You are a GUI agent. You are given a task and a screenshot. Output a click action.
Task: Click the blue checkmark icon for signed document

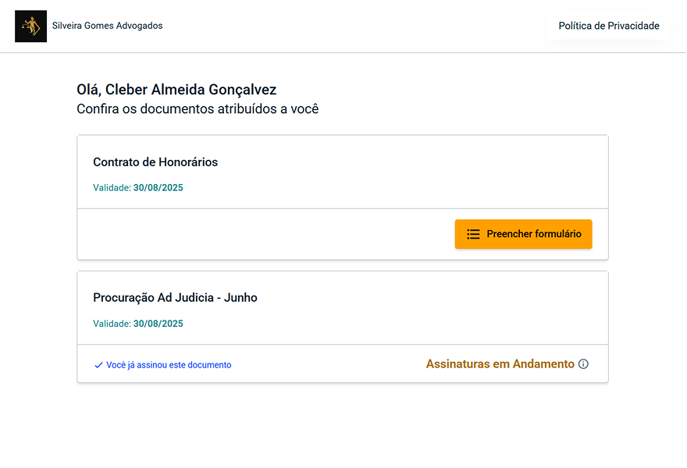point(98,365)
